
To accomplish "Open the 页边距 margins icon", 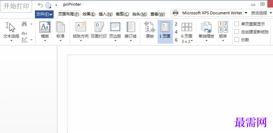I will pos(115,27).
